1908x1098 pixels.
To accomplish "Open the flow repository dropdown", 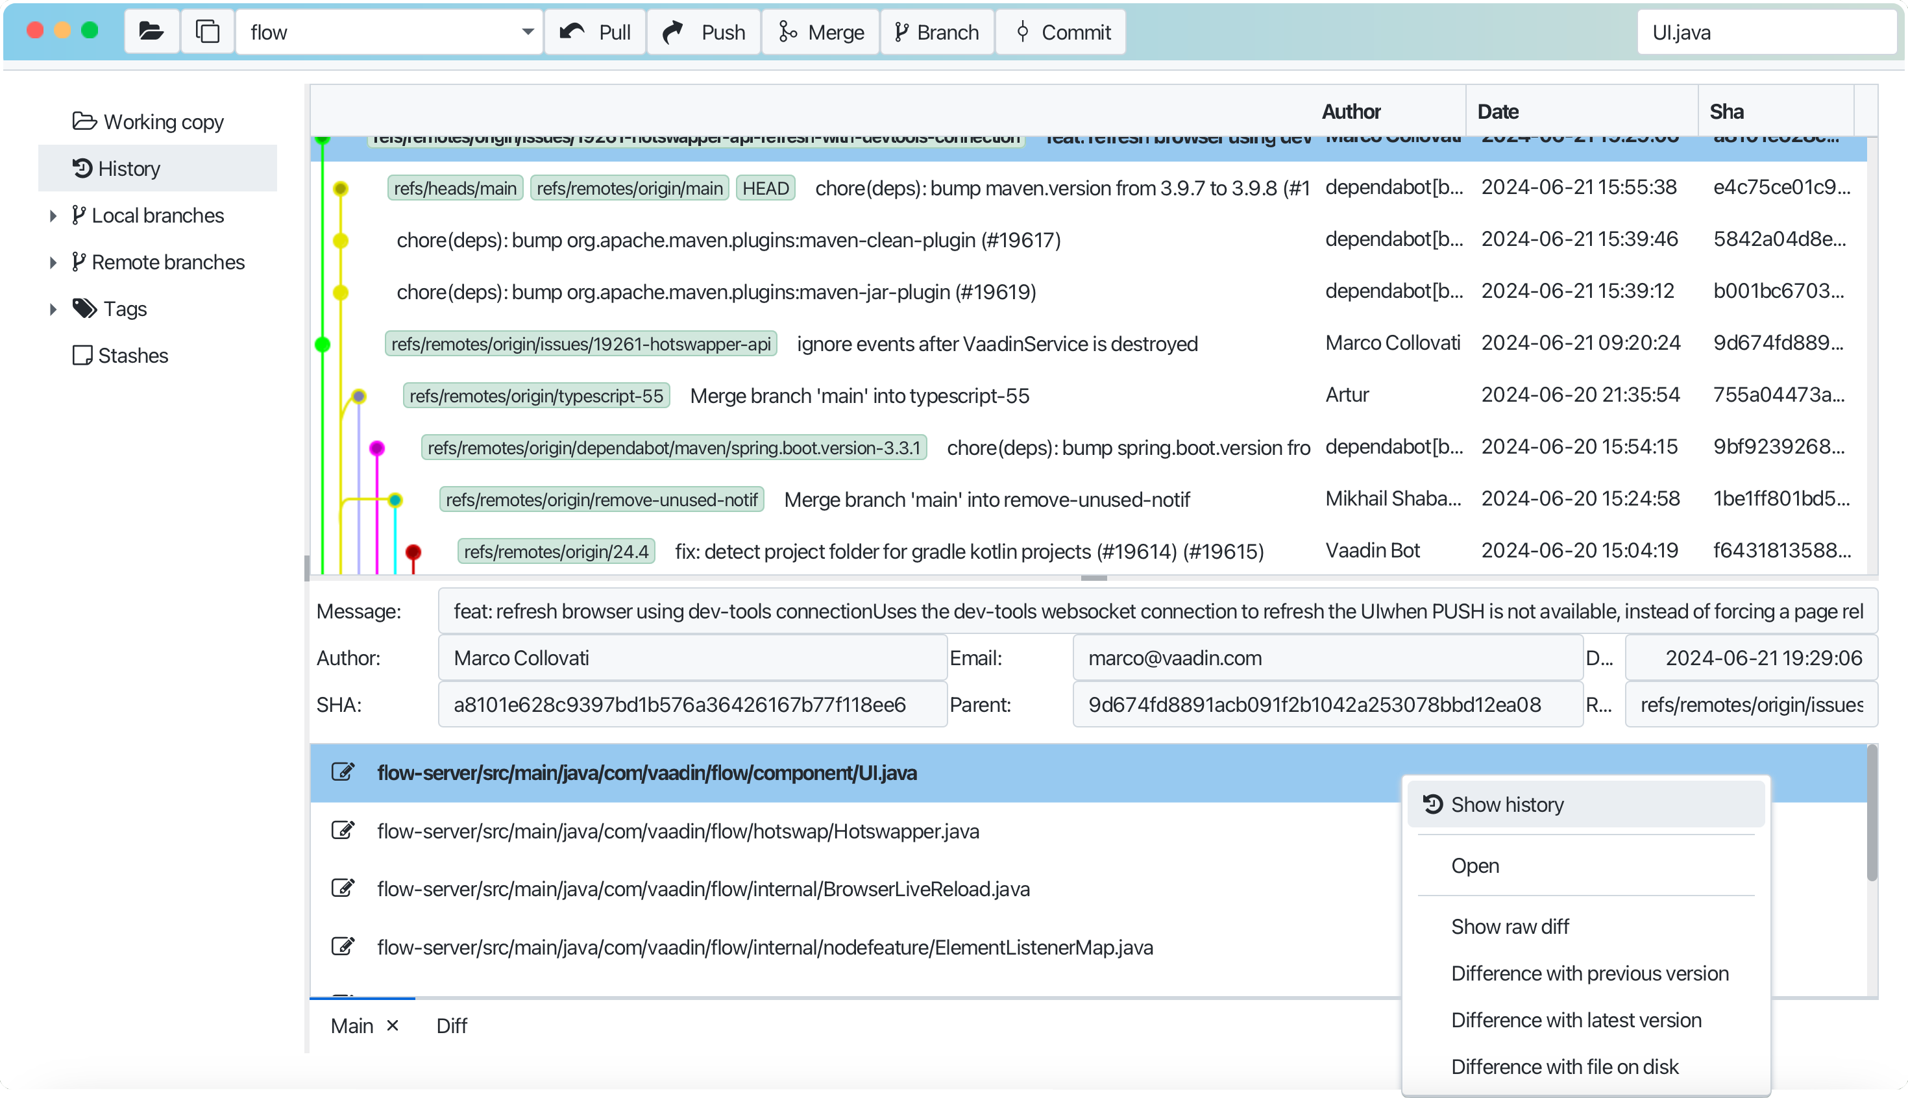I will (527, 32).
